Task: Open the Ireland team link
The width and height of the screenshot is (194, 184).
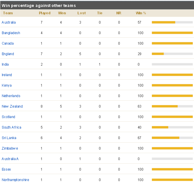Action: pyautogui.click(x=7, y=75)
